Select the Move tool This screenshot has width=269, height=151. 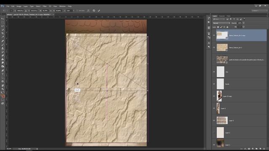[x=3, y=18]
